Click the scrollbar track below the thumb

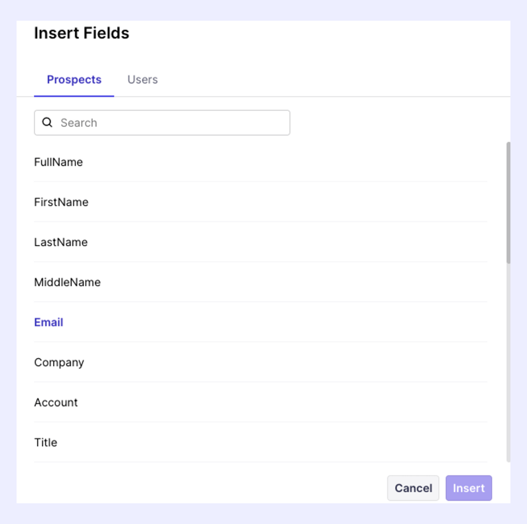pos(508,362)
